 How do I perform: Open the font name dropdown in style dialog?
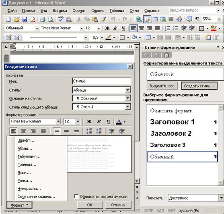(58, 121)
